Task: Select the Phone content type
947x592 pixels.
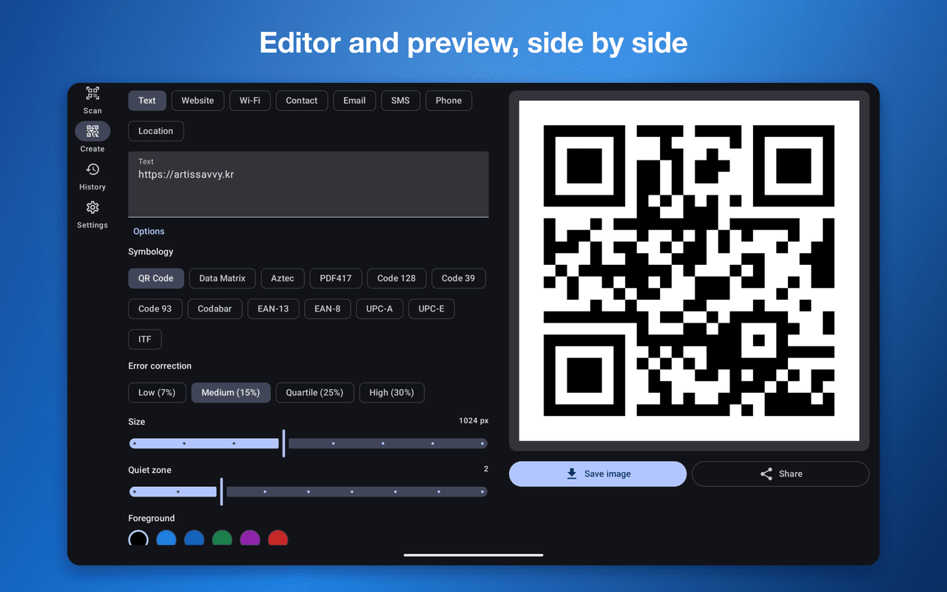Action: tap(448, 101)
